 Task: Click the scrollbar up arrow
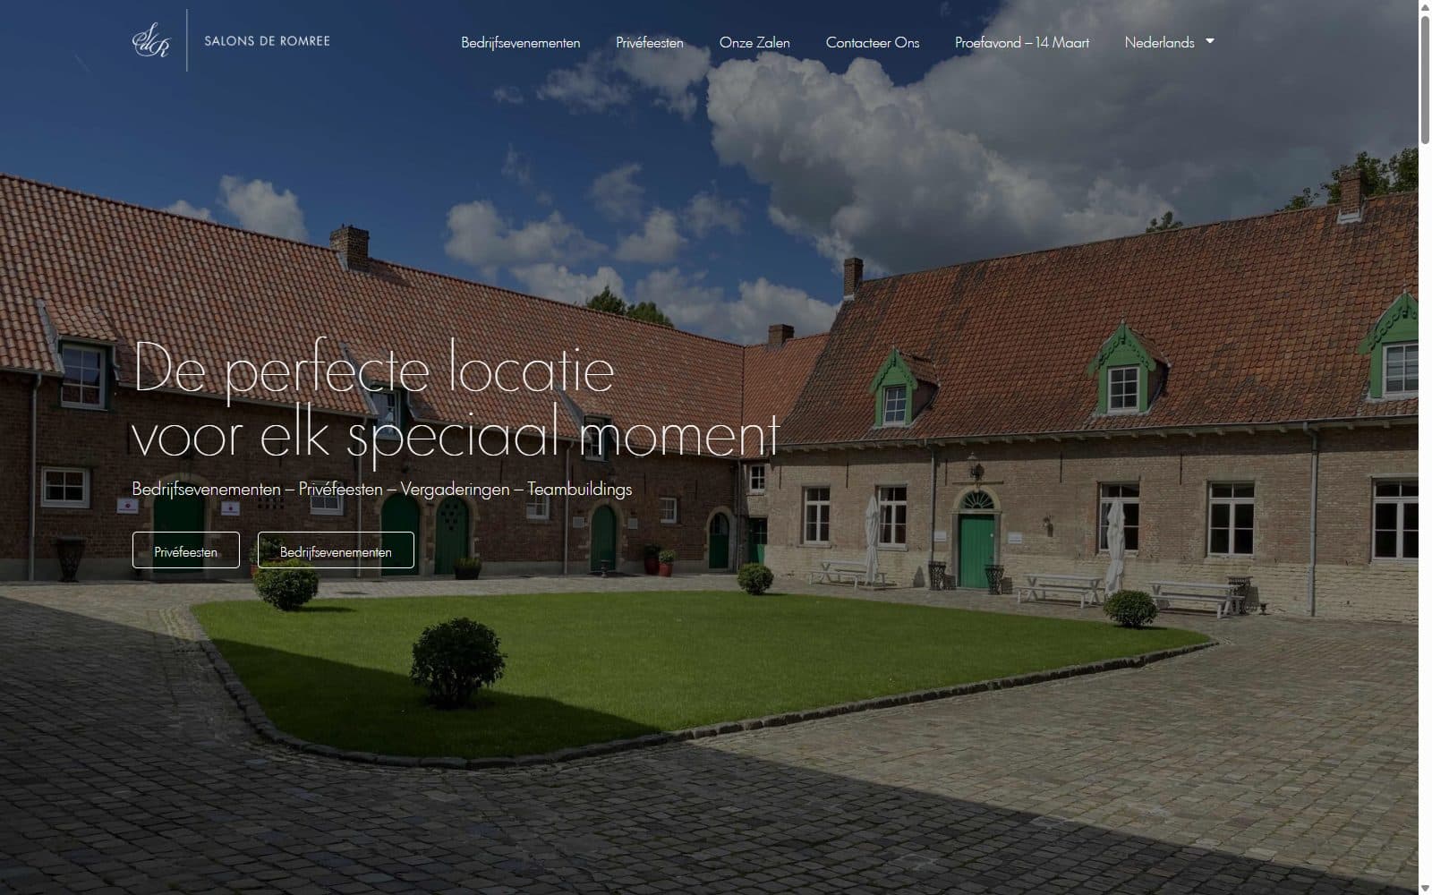[1425, 7]
